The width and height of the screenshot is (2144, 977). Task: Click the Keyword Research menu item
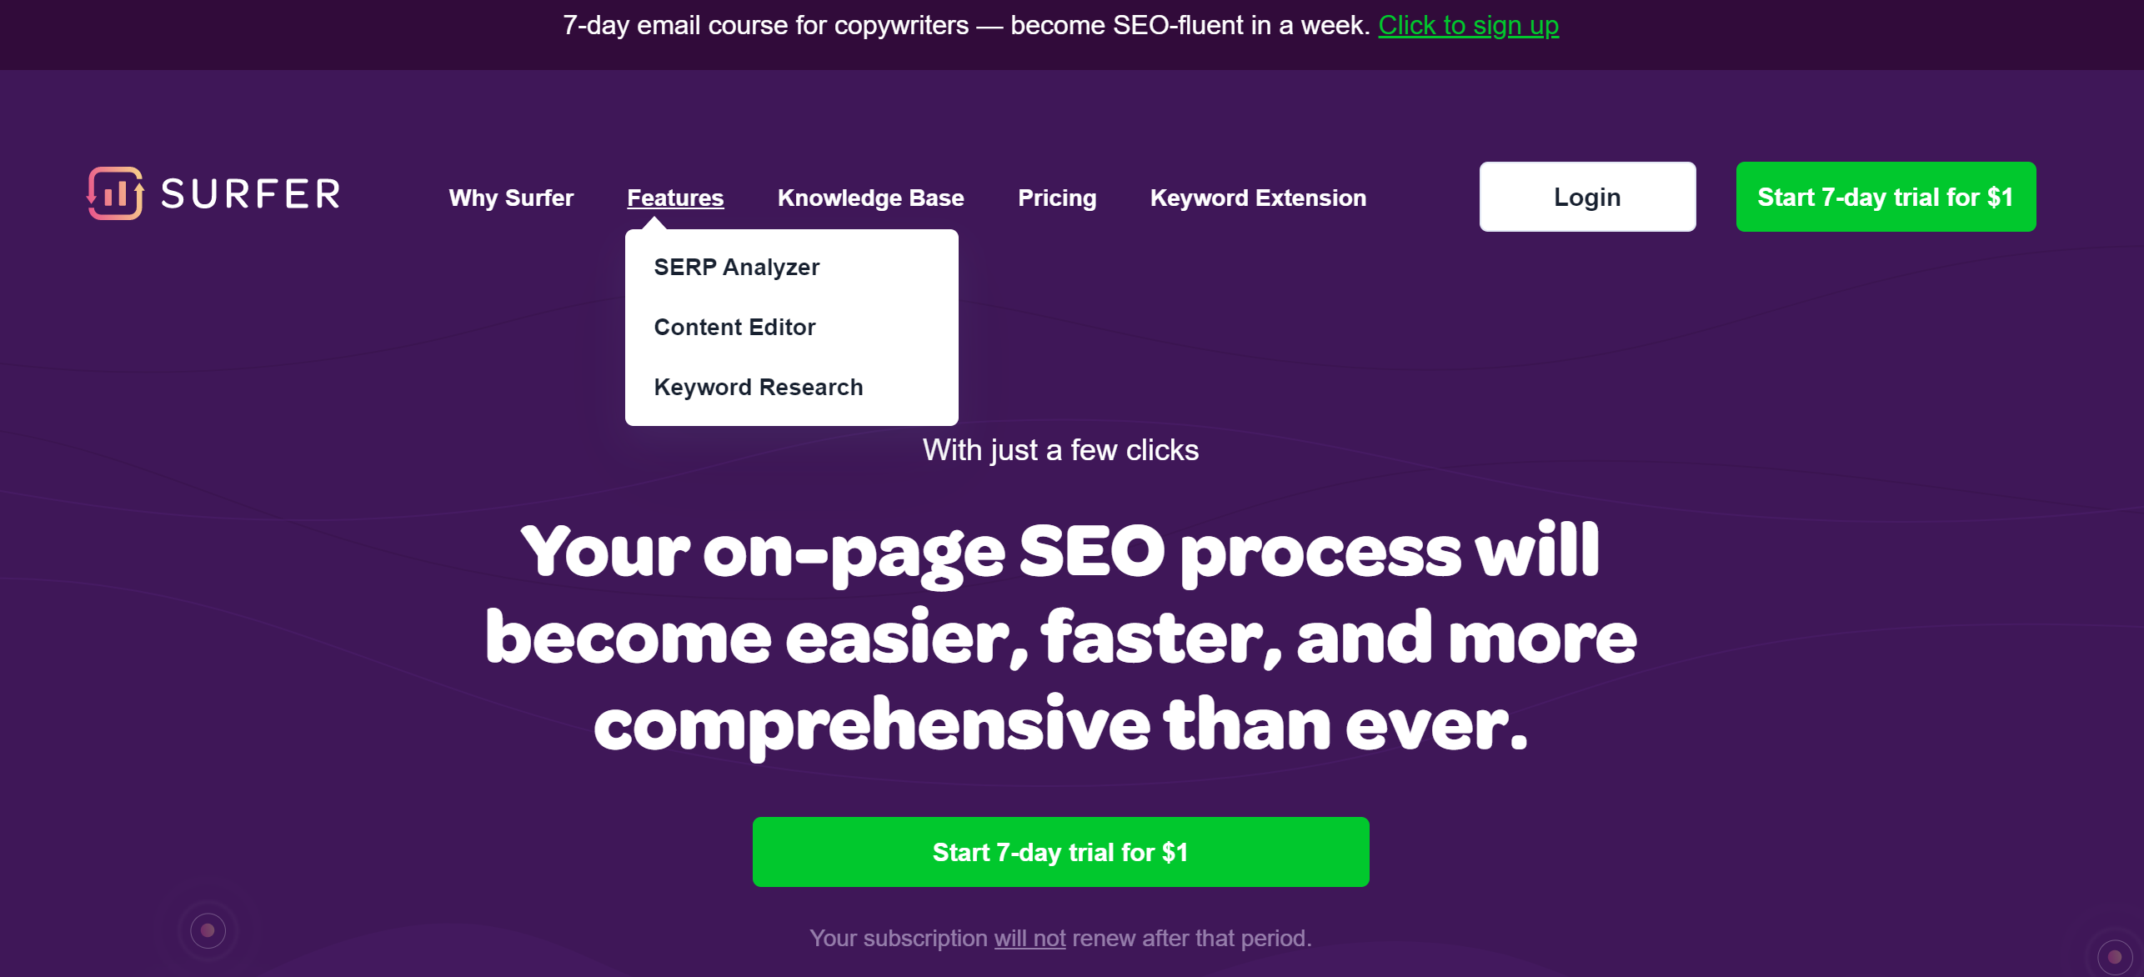[758, 387]
